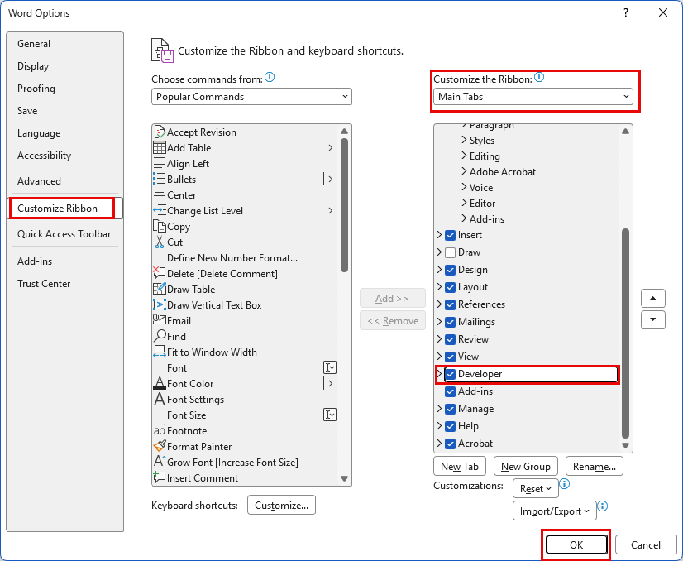Confirm with the OK button
Image resolution: width=683 pixels, height=561 pixels.
576,545
